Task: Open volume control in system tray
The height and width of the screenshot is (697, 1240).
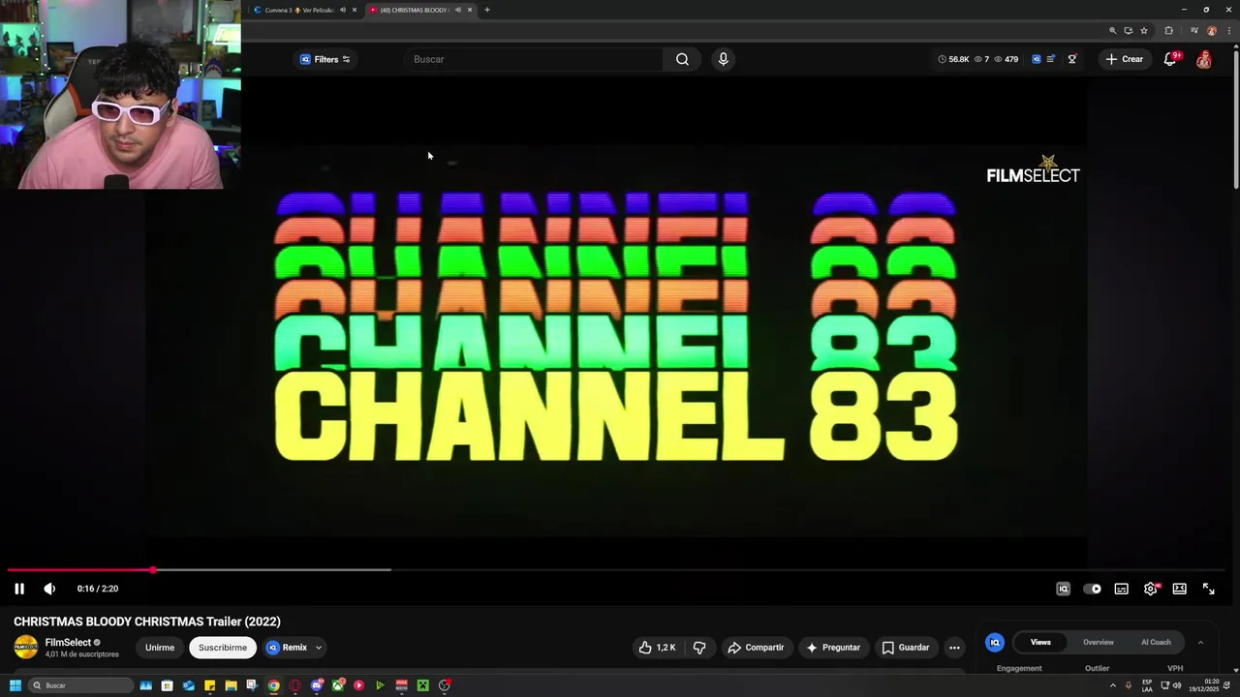Action: pos(1177,685)
